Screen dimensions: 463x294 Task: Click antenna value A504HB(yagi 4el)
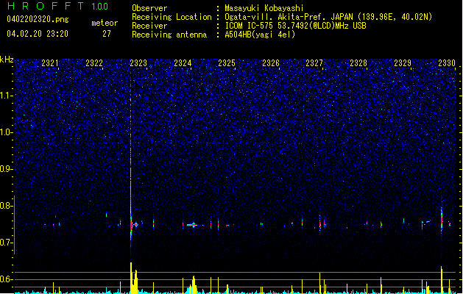[260, 35]
